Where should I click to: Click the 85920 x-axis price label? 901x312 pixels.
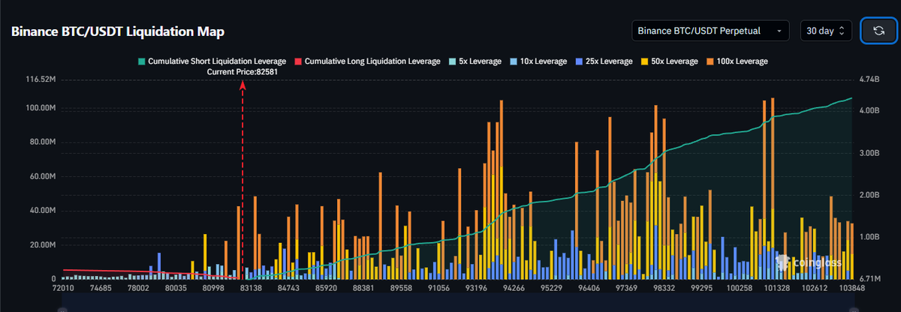tap(326, 288)
